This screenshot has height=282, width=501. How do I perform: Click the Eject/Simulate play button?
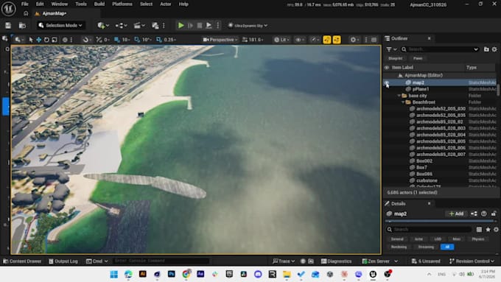click(209, 26)
